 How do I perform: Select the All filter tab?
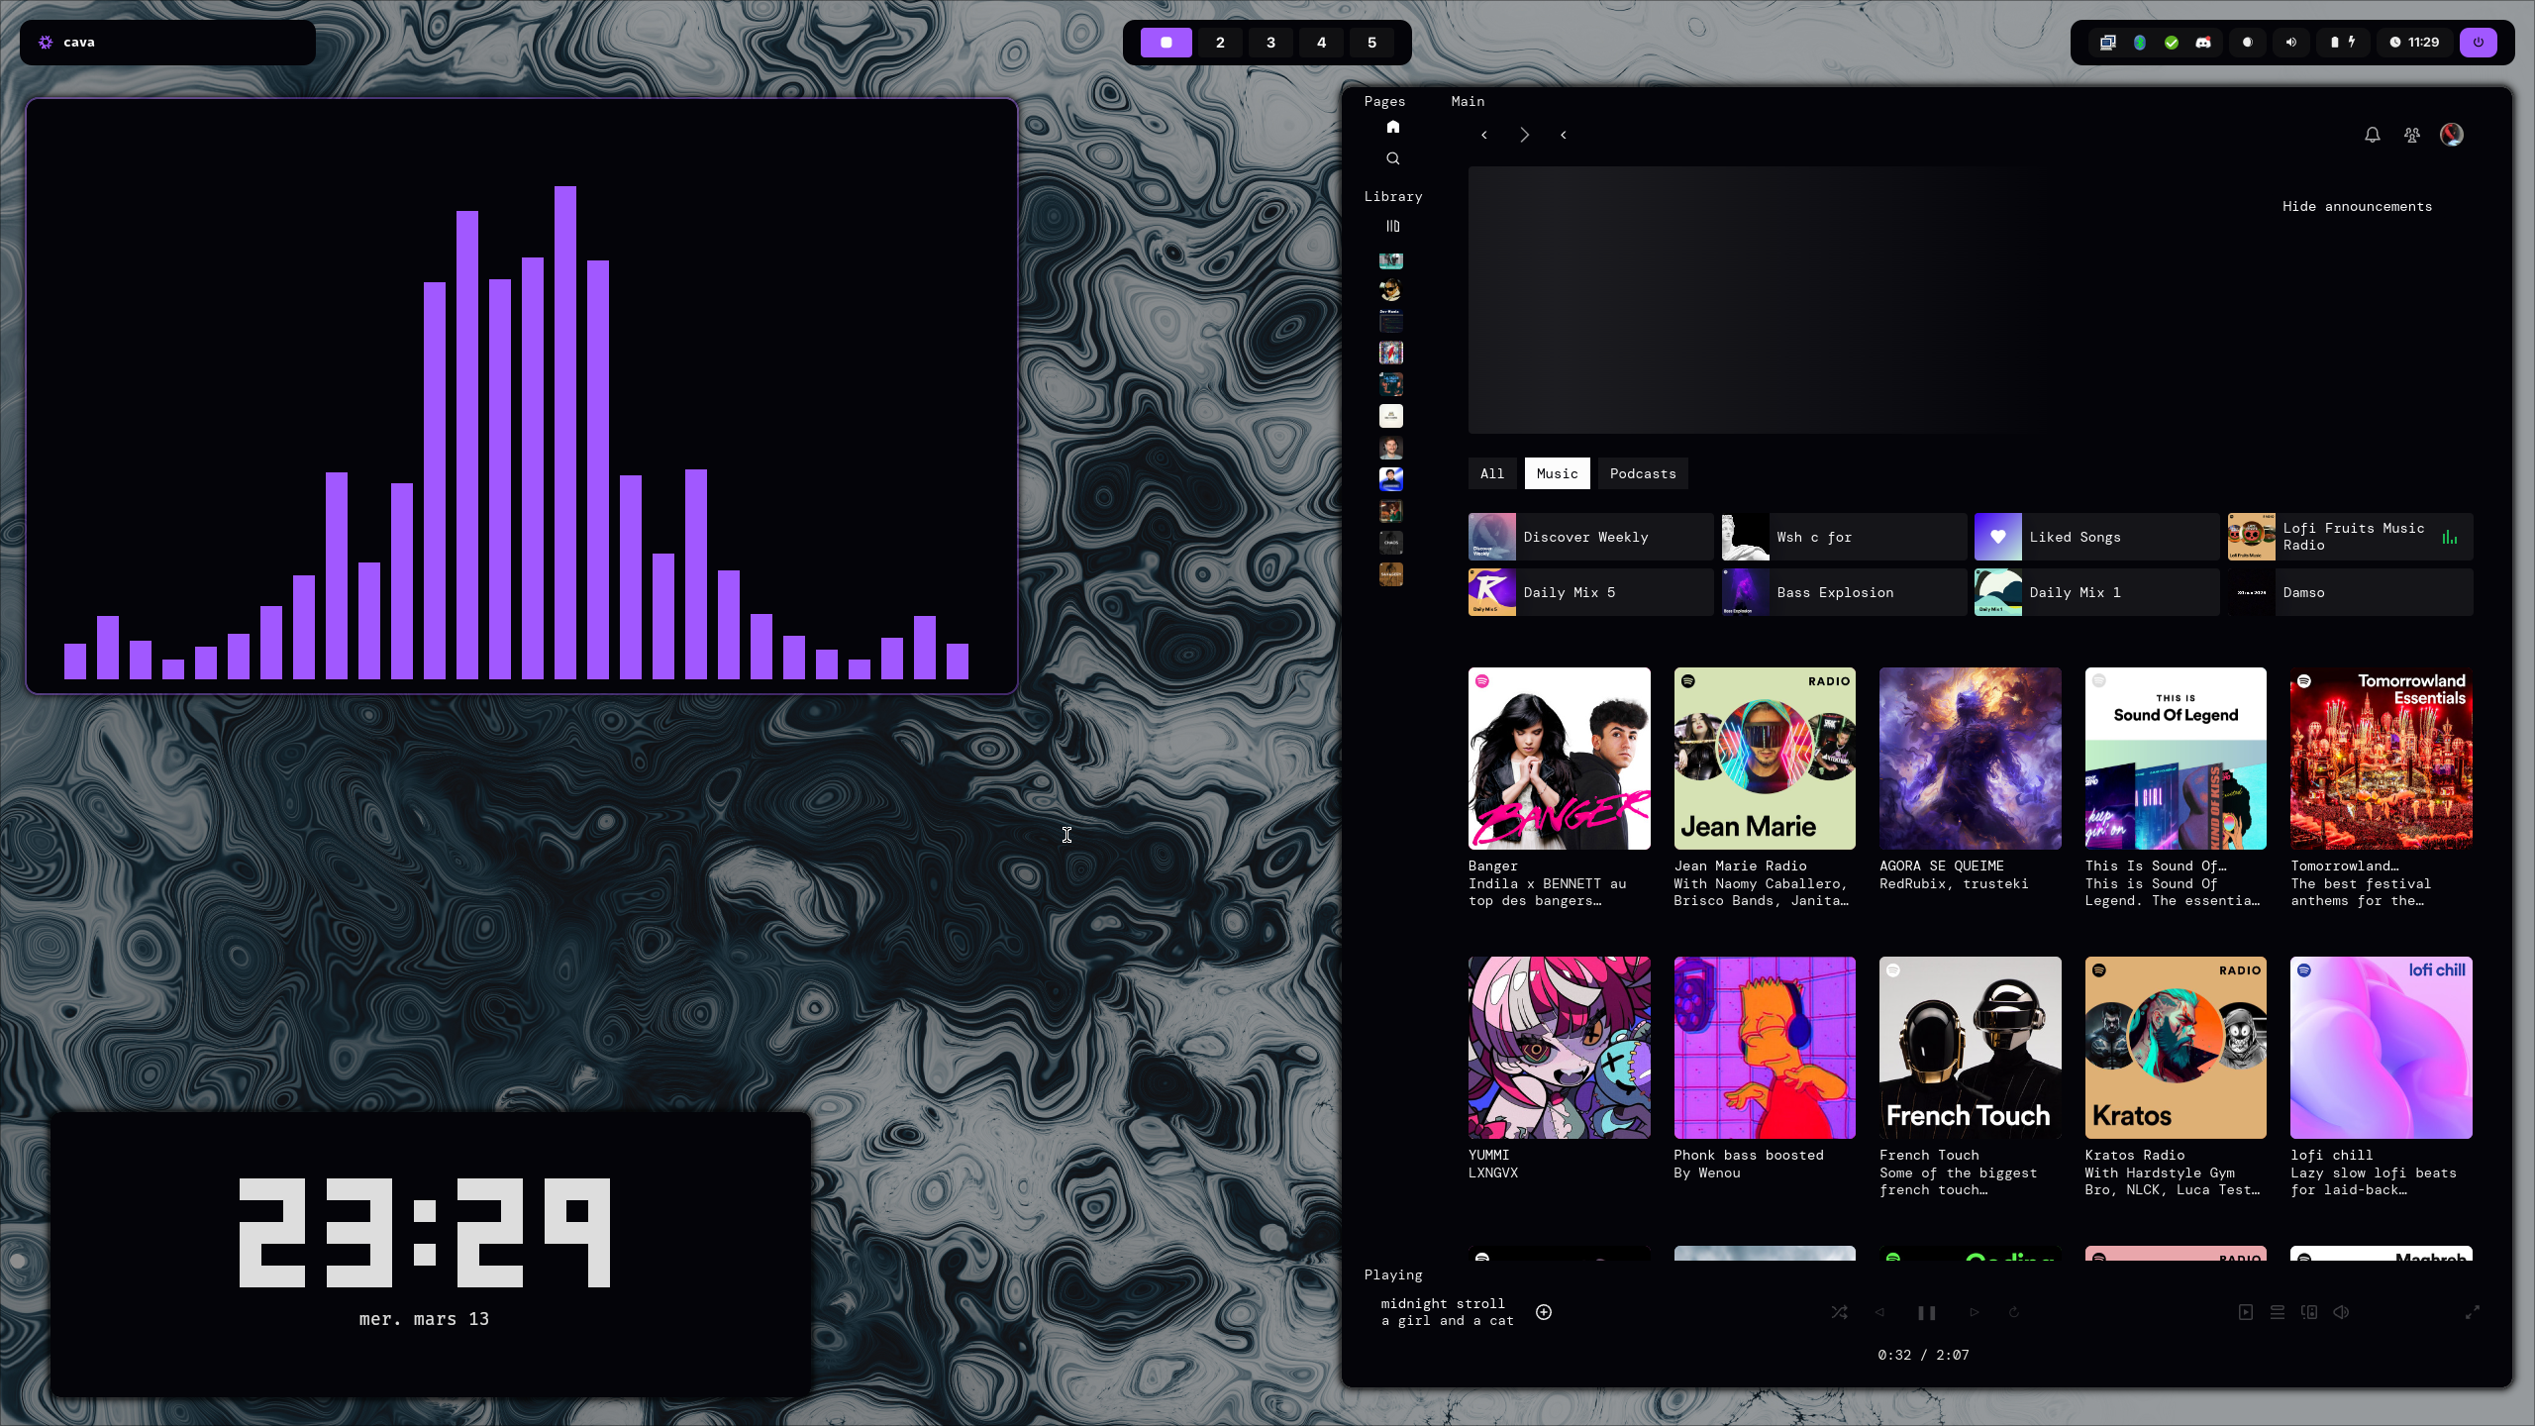[1491, 473]
